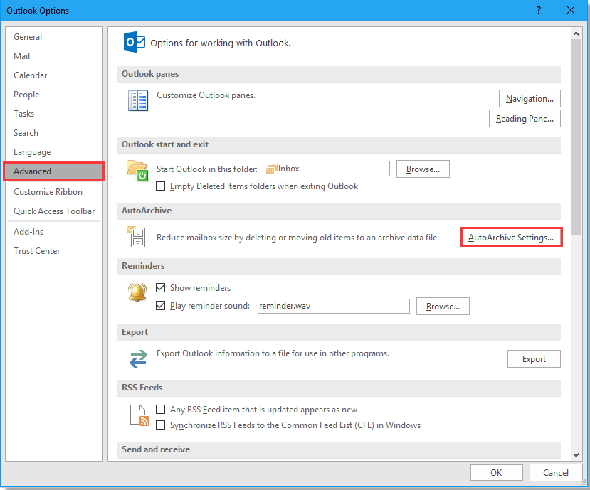Click the reminder.wav sound input field

[333, 306]
